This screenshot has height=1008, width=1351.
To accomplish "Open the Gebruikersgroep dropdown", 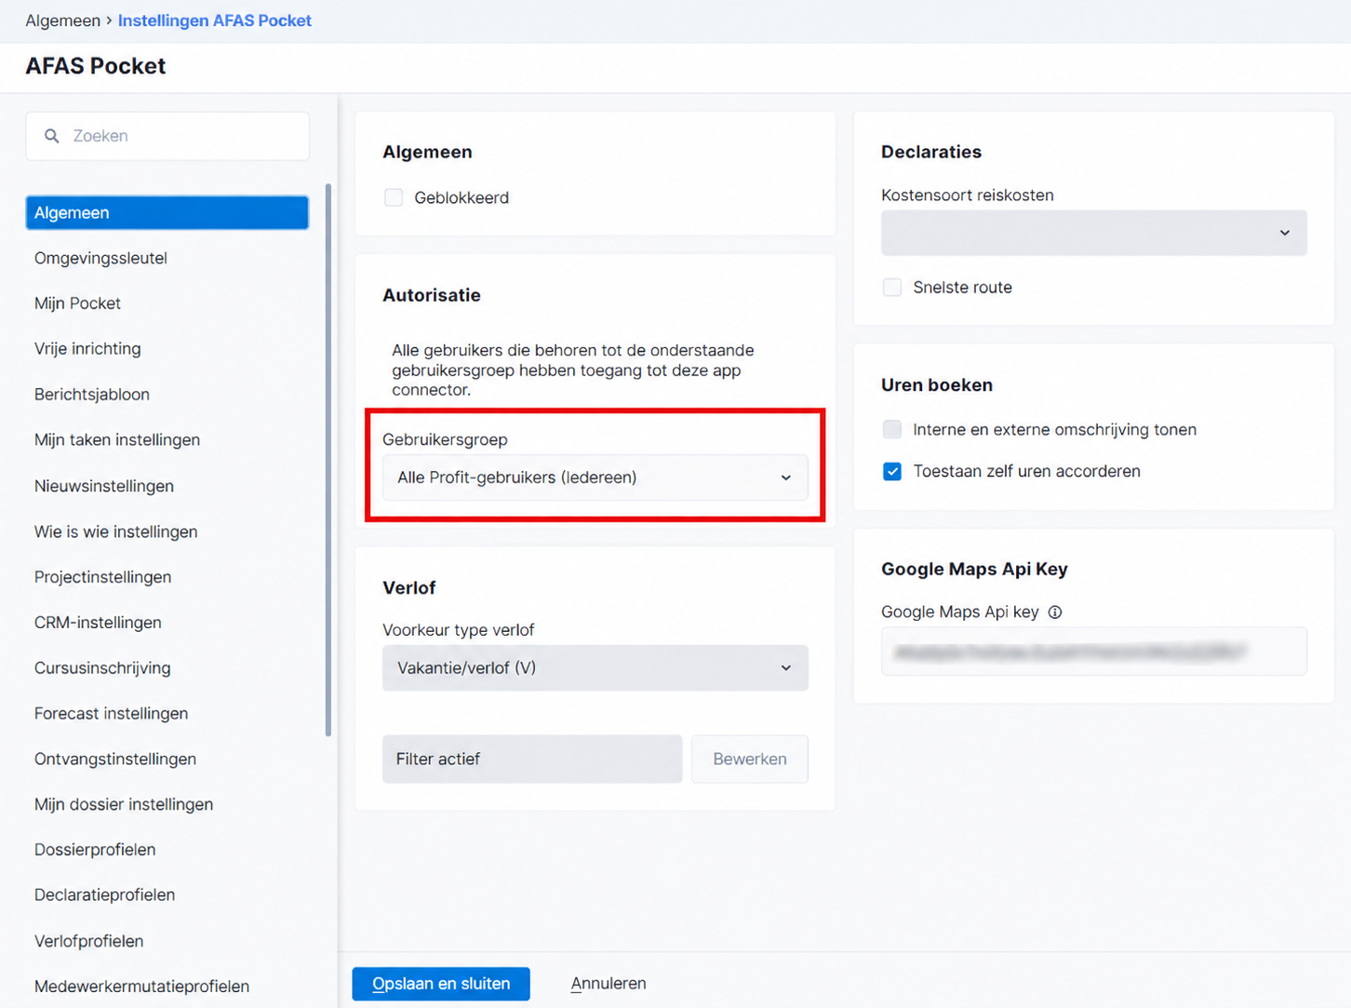I will (x=595, y=477).
